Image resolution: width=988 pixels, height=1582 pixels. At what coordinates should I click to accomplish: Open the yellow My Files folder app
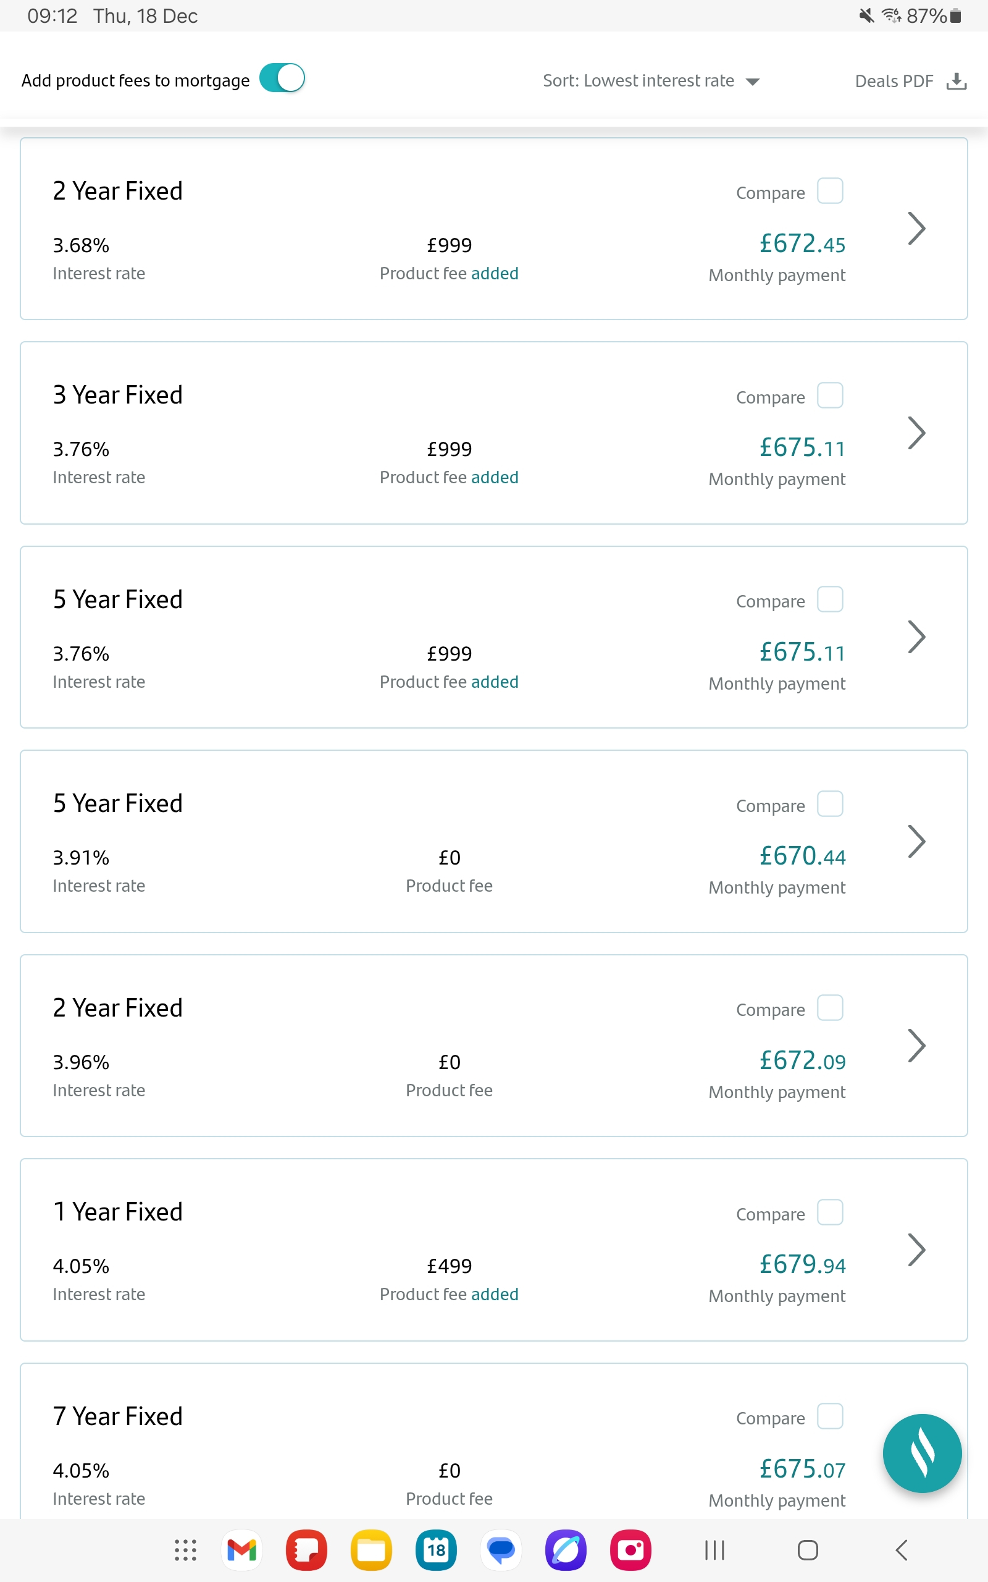371,1549
